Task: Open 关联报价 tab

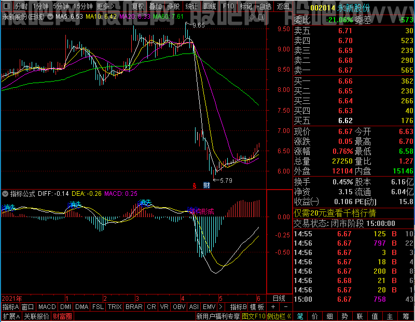Action: click(36, 316)
